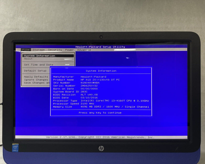Click Intel Core i3-4160T processor value
205x164 pixels.
tap(115, 101)
